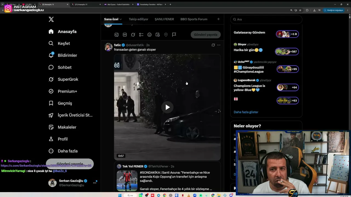Image resolution: width=351 pixels, height=197 pixels.
Task: Open Premium+ subscription page
Action: 63,91
